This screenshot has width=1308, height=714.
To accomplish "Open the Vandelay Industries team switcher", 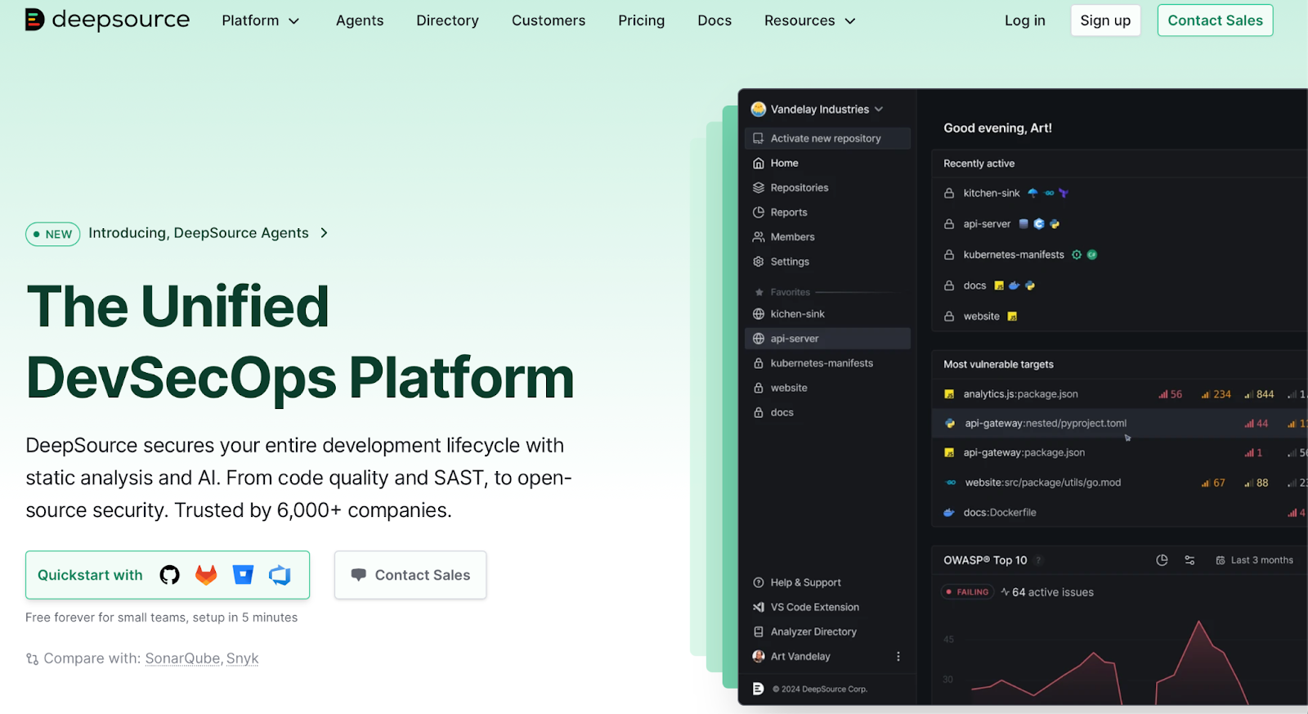I will pos(817,109).
